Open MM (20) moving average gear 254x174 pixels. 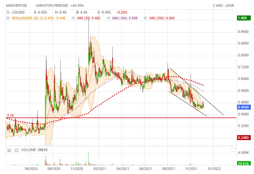click(73, 18)
